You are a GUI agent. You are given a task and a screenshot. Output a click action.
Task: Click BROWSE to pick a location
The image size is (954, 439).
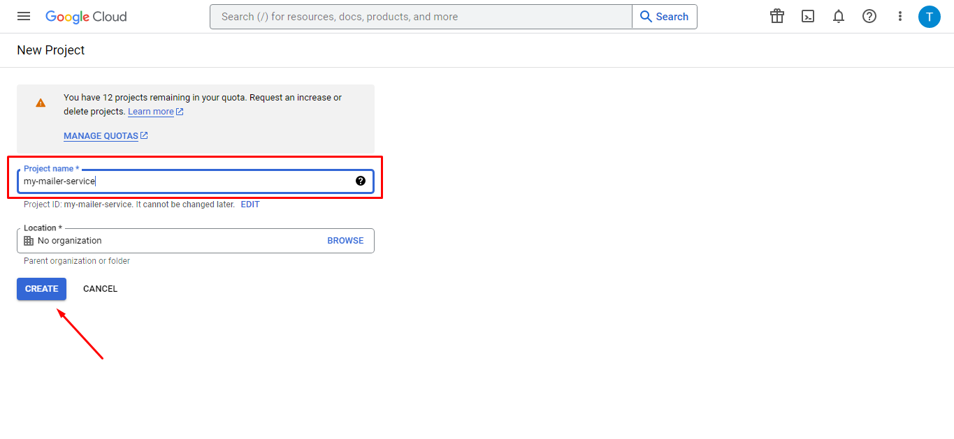tap(345, 240)
